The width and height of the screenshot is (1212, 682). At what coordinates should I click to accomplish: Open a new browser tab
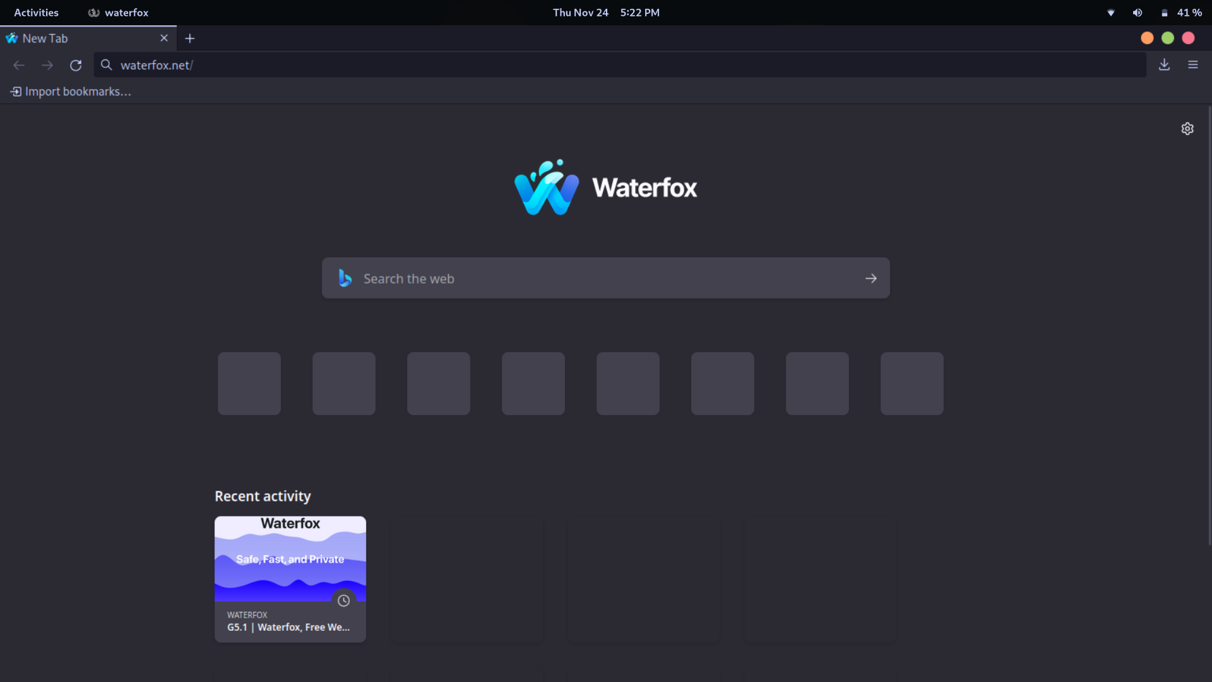[190, 39]
